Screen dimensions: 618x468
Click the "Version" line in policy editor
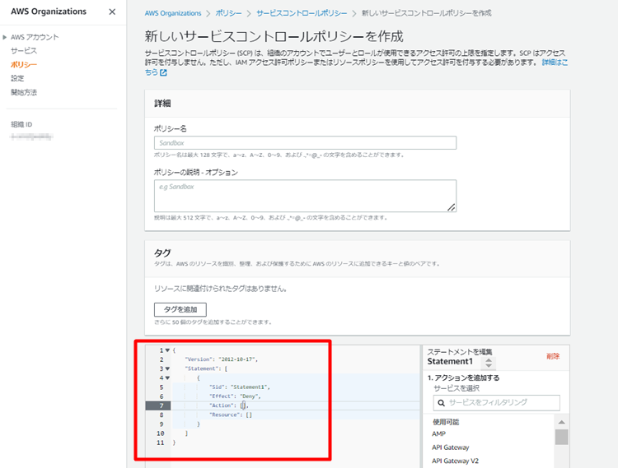[222, 359]
